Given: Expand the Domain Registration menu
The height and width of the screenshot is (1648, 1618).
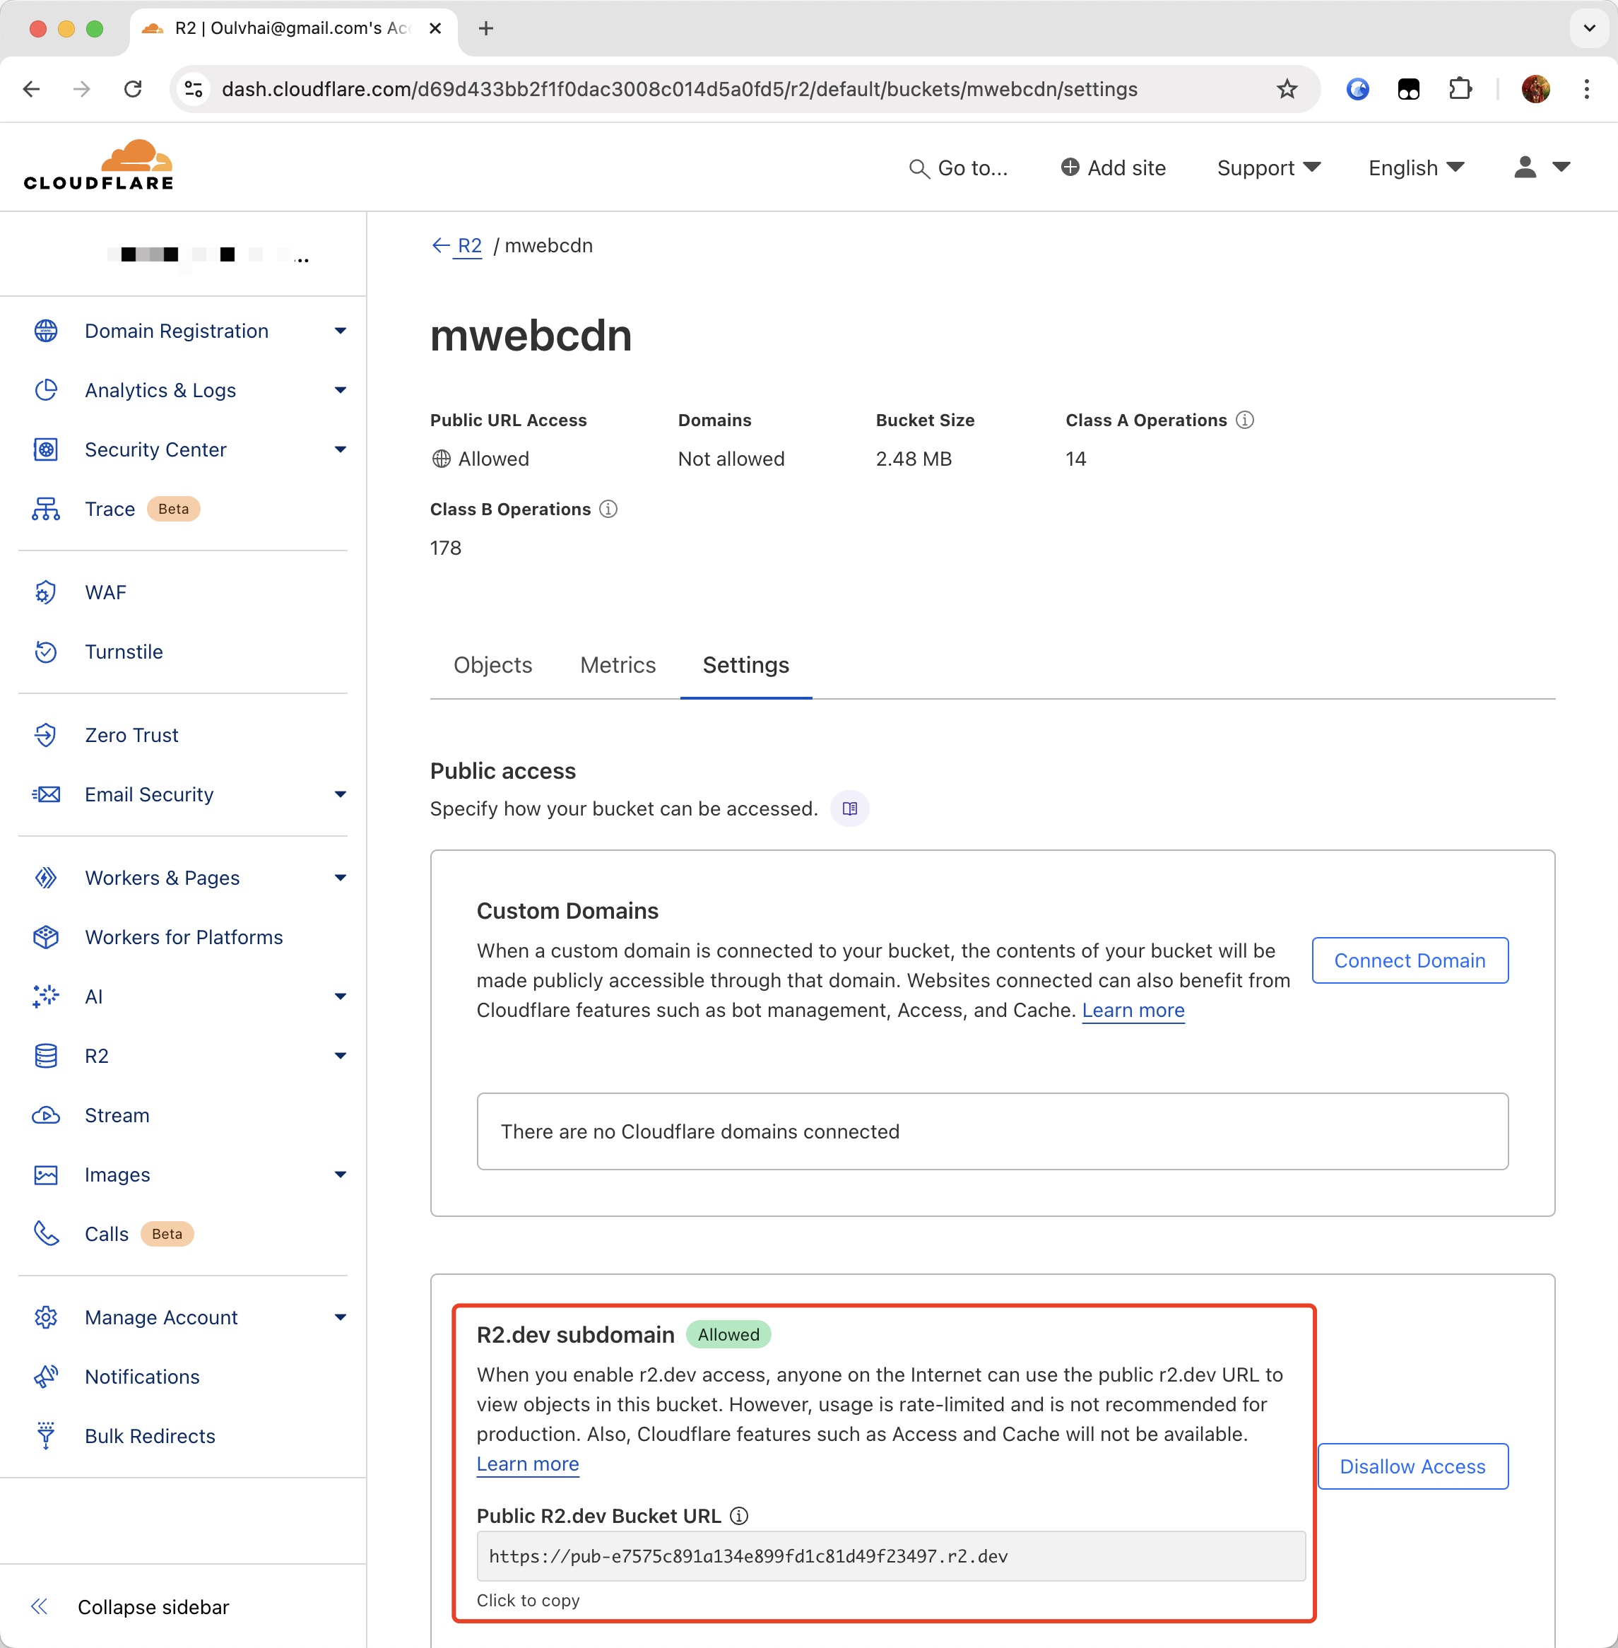Looking at the screenshot, I should (x=341, y=331).
